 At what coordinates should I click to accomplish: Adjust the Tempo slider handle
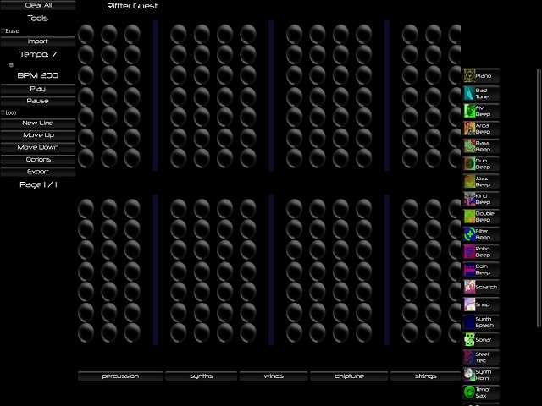[11, 64]
